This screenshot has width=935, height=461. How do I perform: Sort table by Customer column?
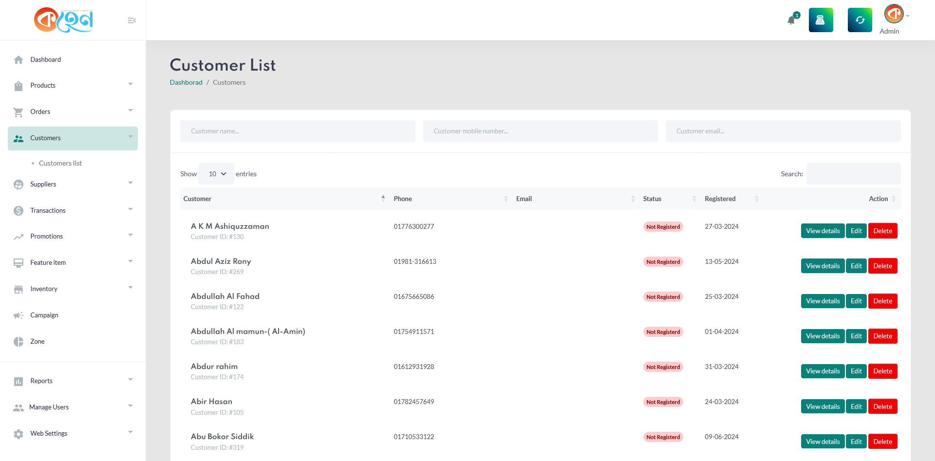point(283,199)
